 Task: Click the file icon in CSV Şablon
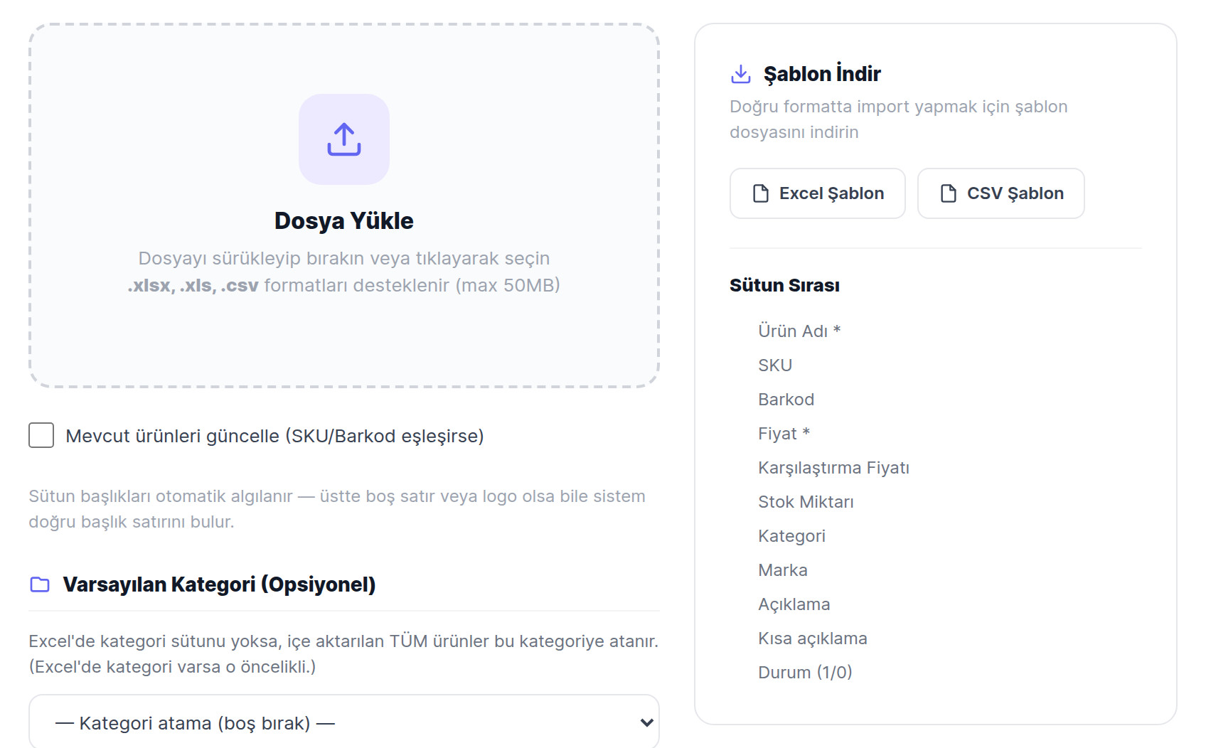click(949, 193)
